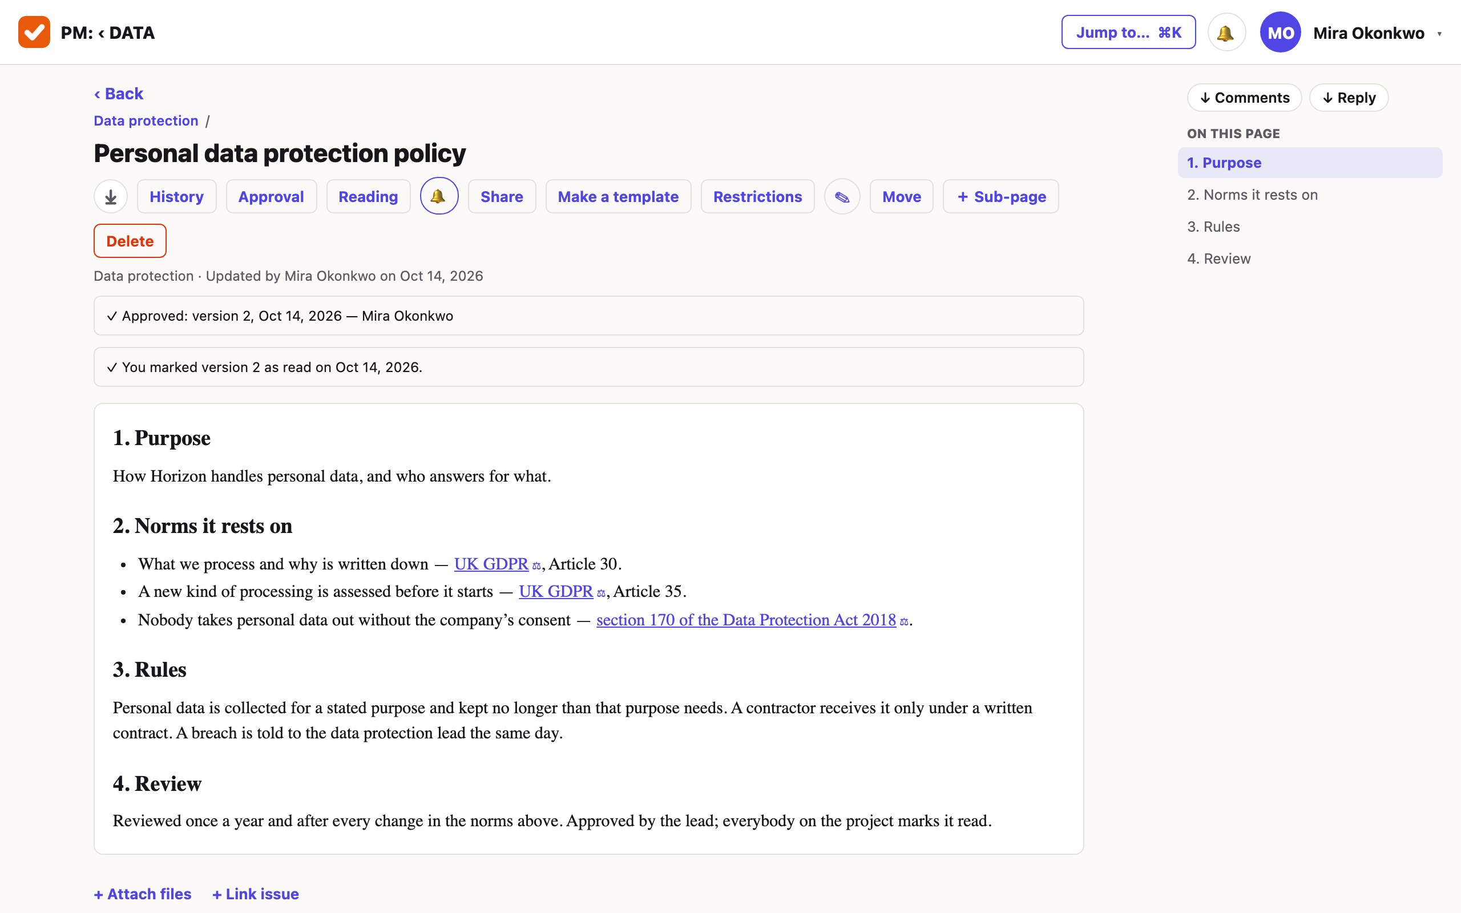Open the Reading tracker

point(368,196)
